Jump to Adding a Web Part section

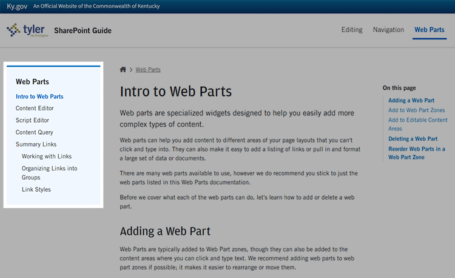tap(411, 100)
